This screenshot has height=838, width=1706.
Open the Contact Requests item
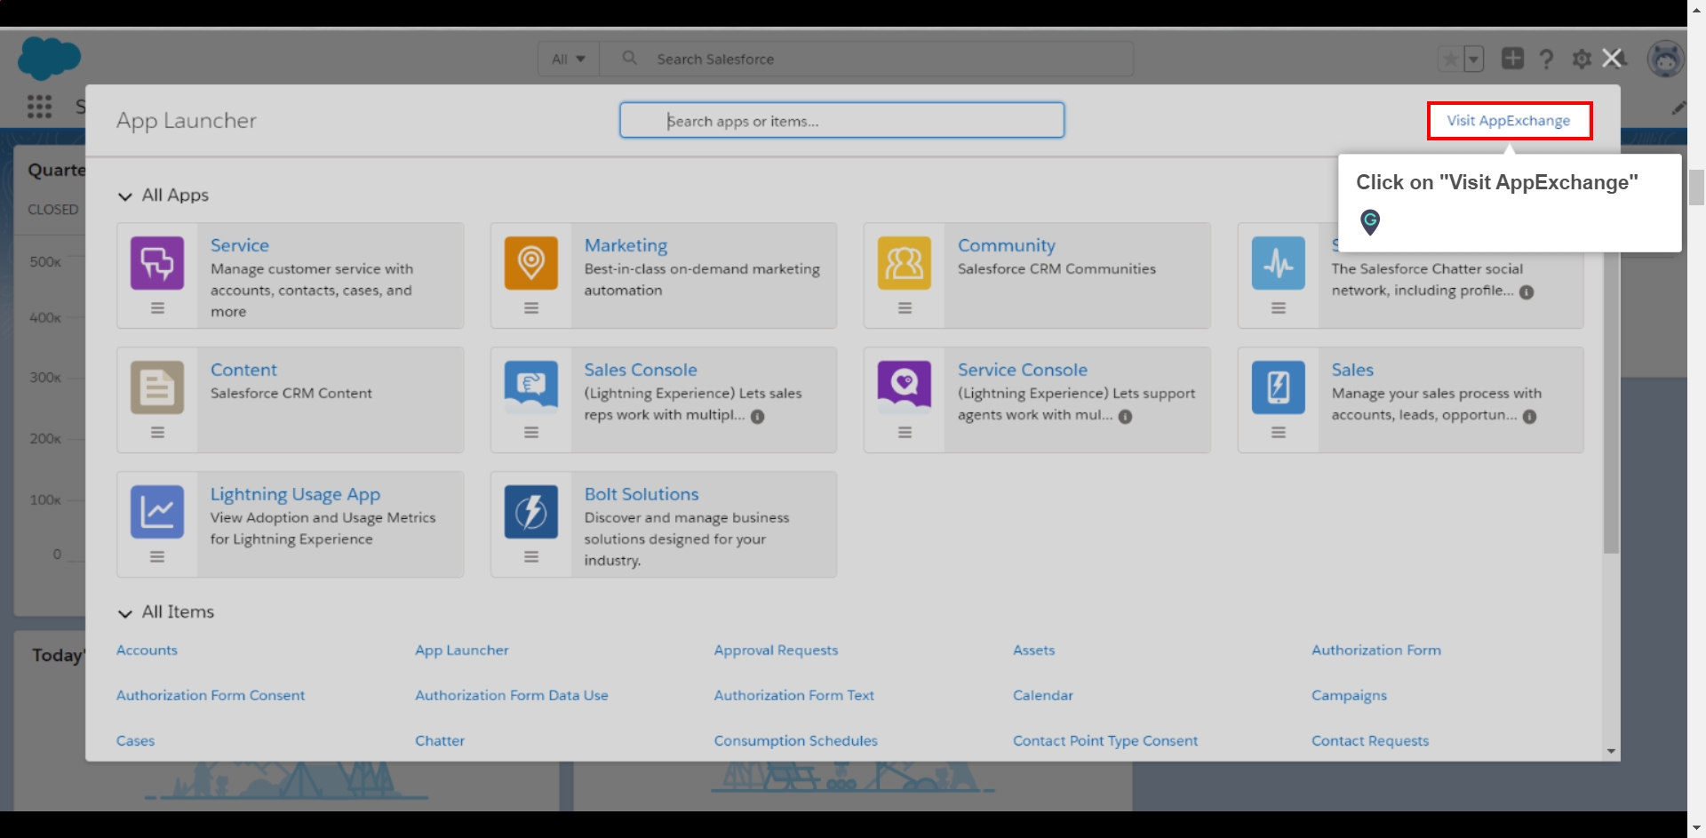point(1370,741)
